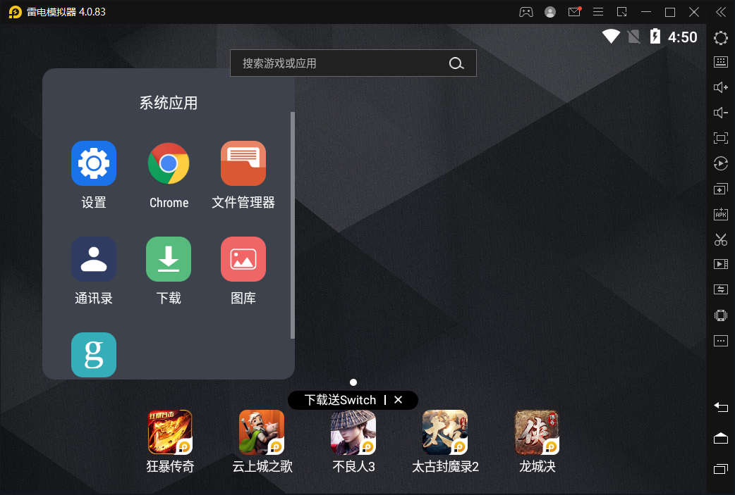Mute audio with the volume down icon
Screen dimensions: 735x495
pyautogui.click(x=720, y=113)
